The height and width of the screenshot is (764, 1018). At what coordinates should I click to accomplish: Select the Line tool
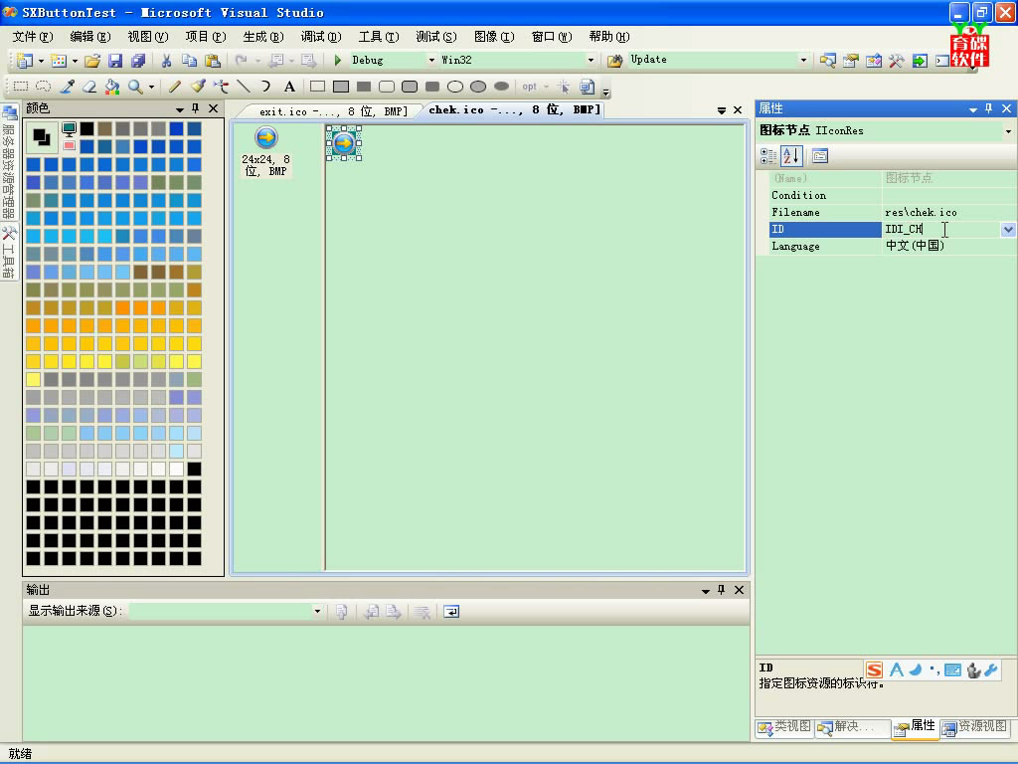tap(244, 87)
